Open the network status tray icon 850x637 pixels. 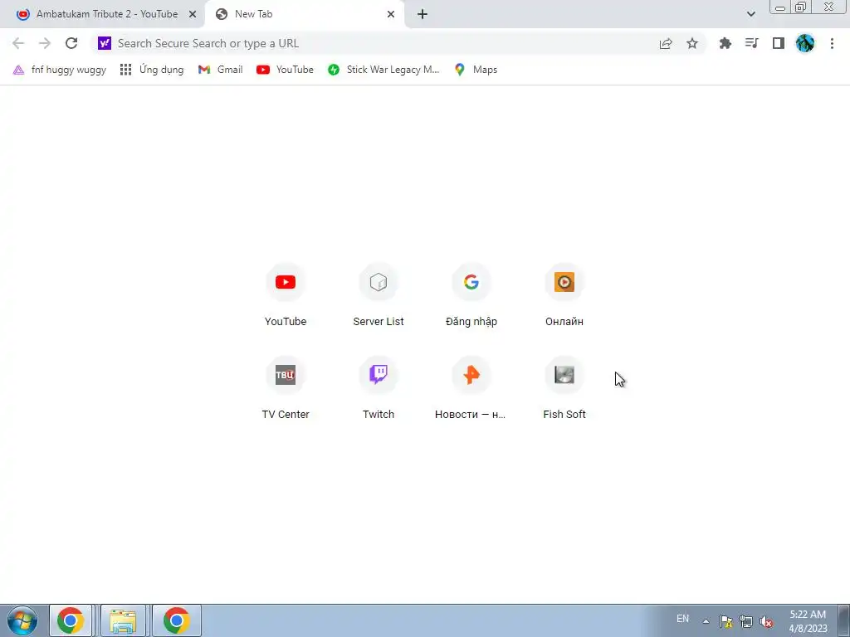(x=746, y=621)
